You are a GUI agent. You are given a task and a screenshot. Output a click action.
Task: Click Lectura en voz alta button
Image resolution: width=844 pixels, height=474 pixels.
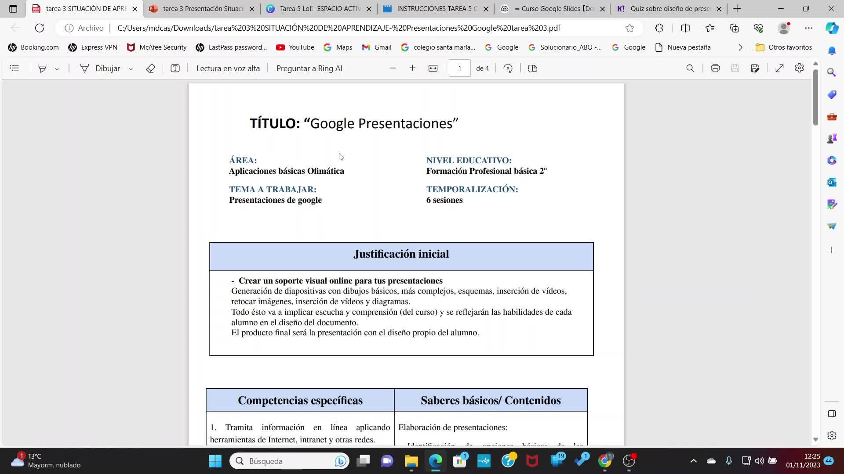click(x=228, y=68)
